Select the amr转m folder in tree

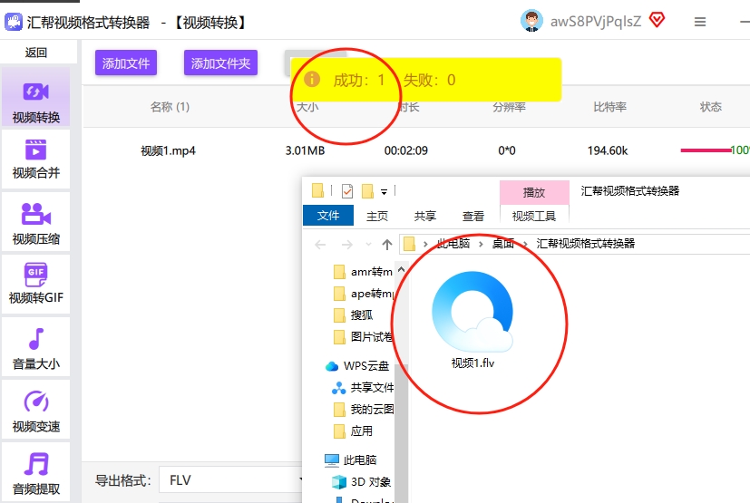point(363,272)
